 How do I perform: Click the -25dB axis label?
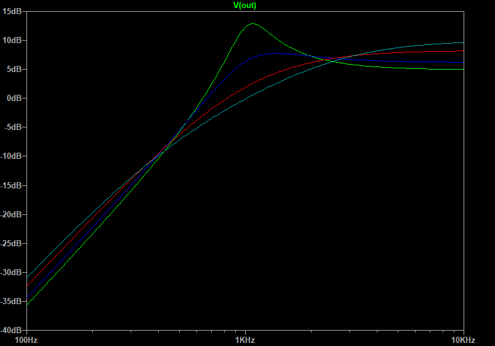[11, 244]
